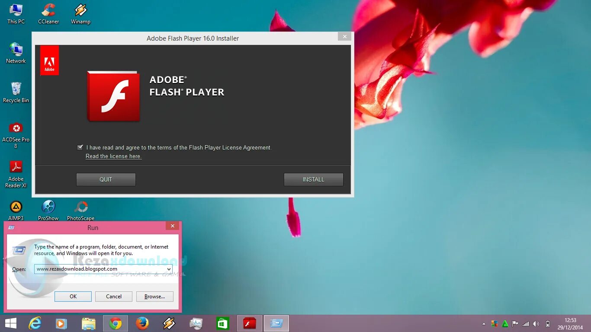
Task: Select the Network desktop icon
Action: [16, 53]
